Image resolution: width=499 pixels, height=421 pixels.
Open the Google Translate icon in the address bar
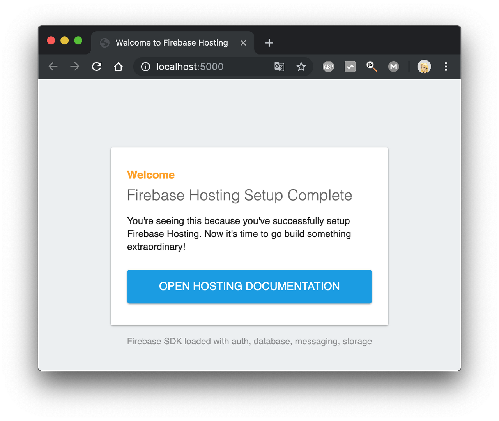click(279, 67)
